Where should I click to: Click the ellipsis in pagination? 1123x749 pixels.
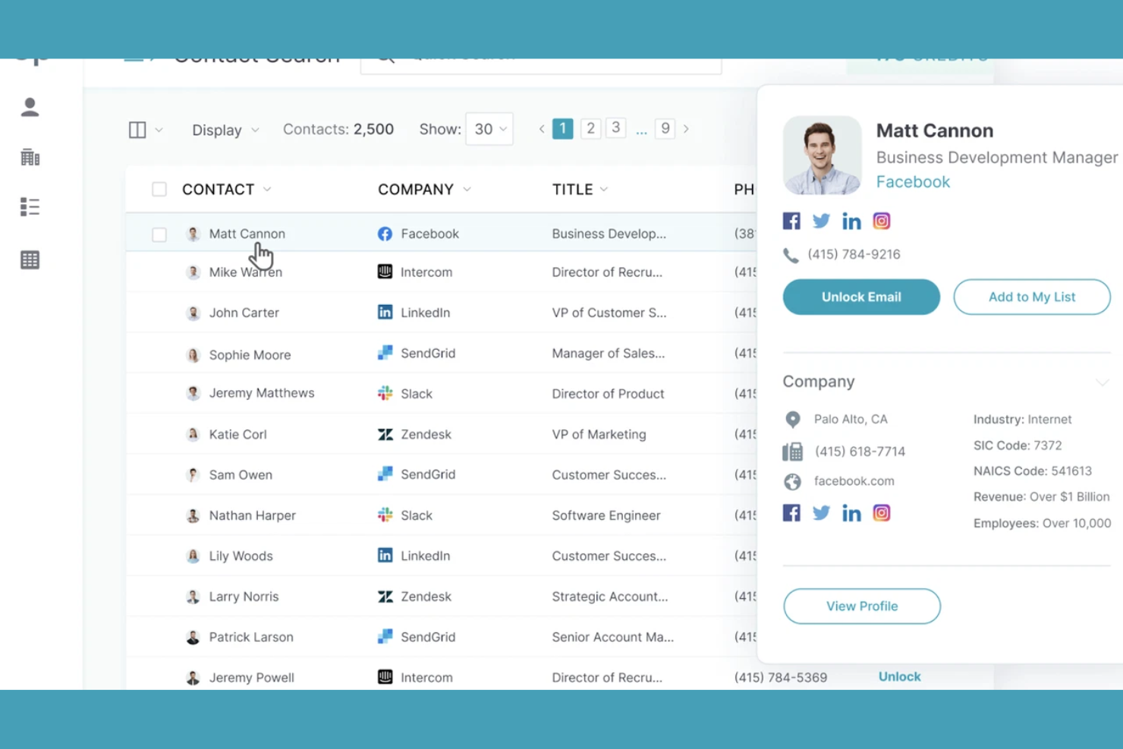point(642,131)
